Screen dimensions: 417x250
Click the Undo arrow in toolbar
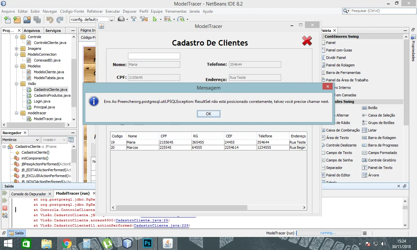click(x=50, y=20)
